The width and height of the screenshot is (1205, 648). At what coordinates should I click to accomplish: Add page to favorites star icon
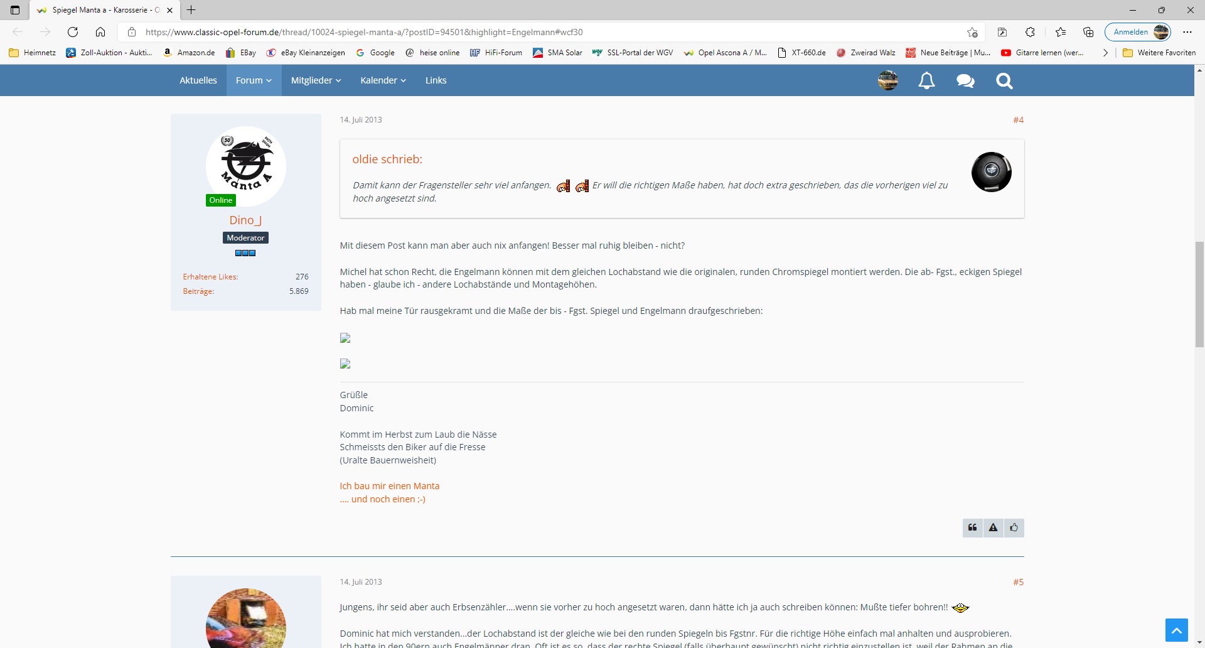972,32
